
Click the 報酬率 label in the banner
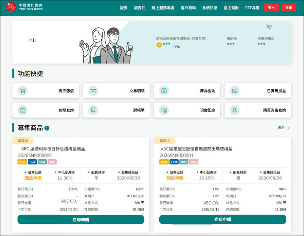(x=232, y=39)
